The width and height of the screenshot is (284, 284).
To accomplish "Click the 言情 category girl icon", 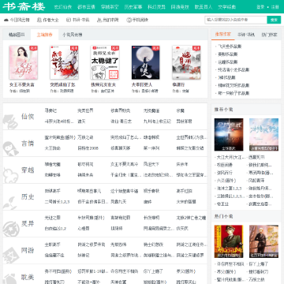I will point(11,148).
